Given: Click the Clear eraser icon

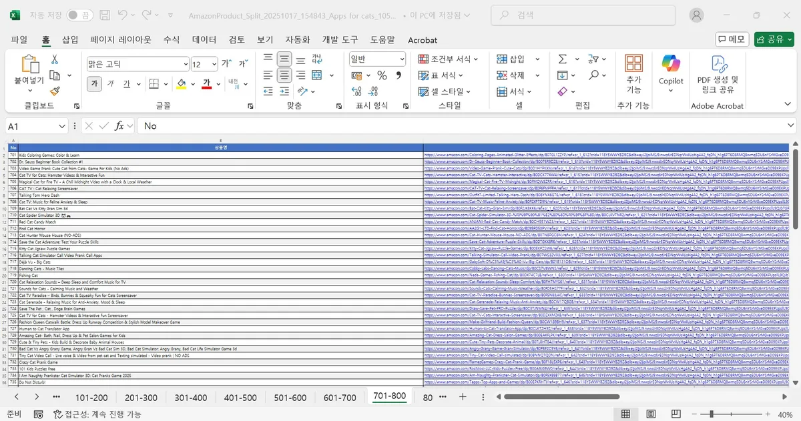Looking at the screenshot, I should [x=562, y=91].
